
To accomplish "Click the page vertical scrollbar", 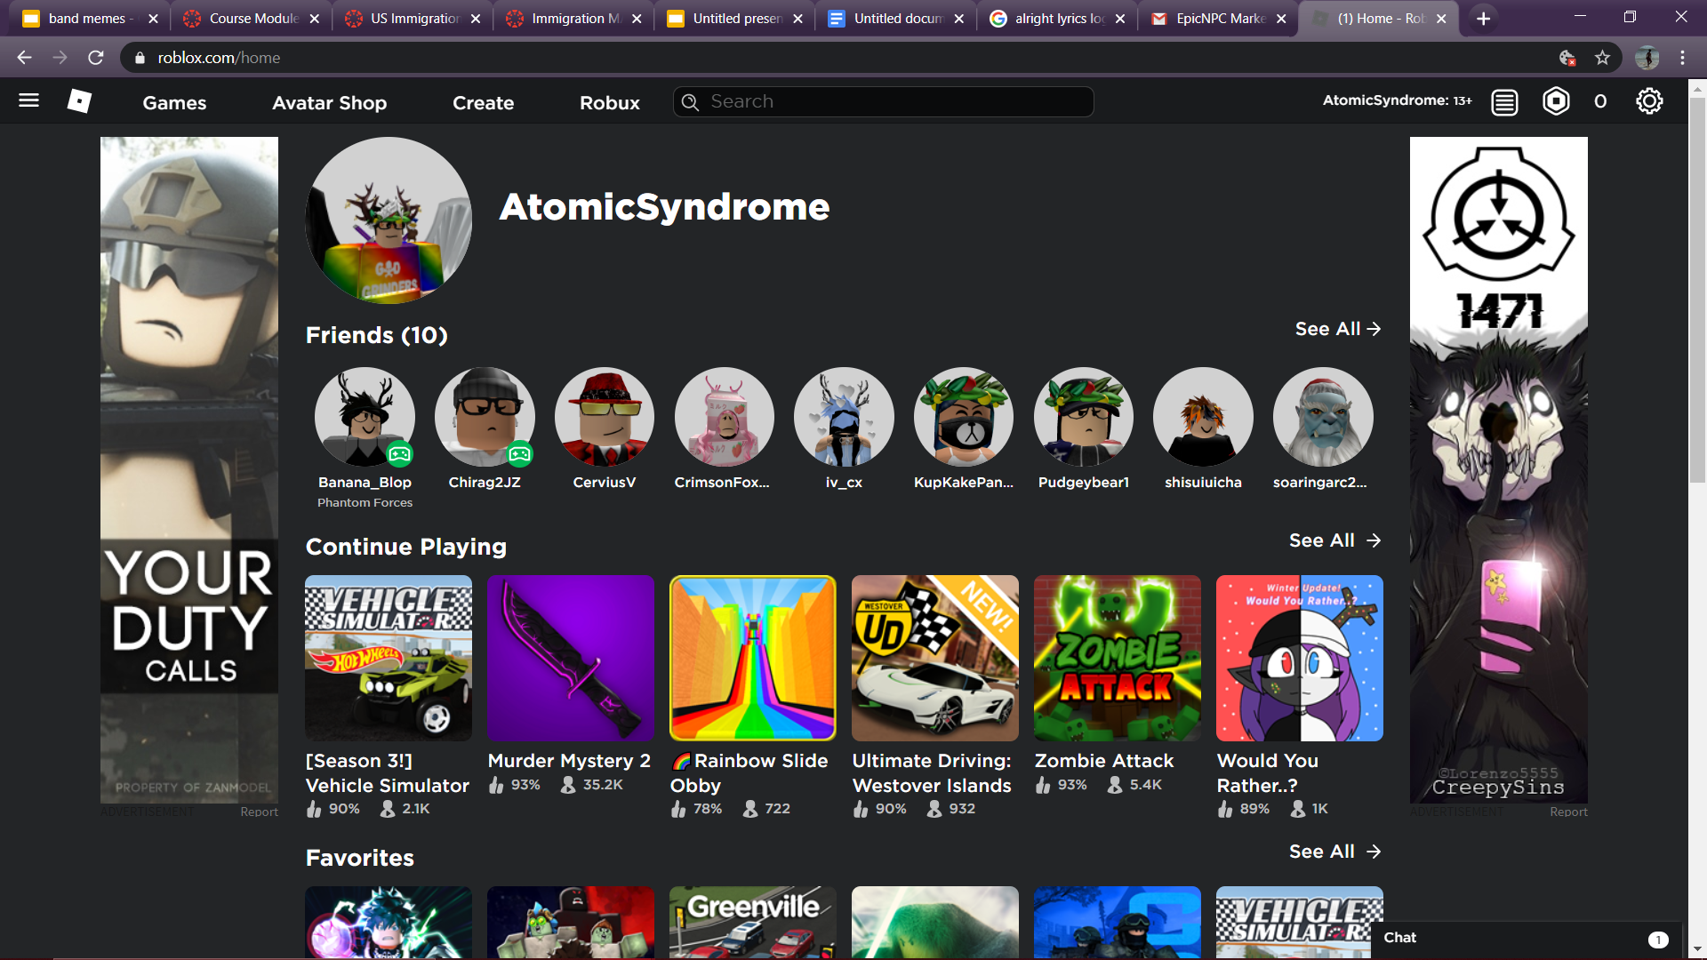I will (x=1697, y=290).
